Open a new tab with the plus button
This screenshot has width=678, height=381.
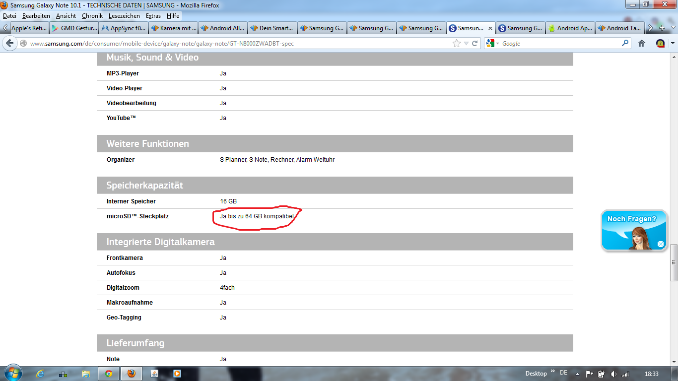662,28
